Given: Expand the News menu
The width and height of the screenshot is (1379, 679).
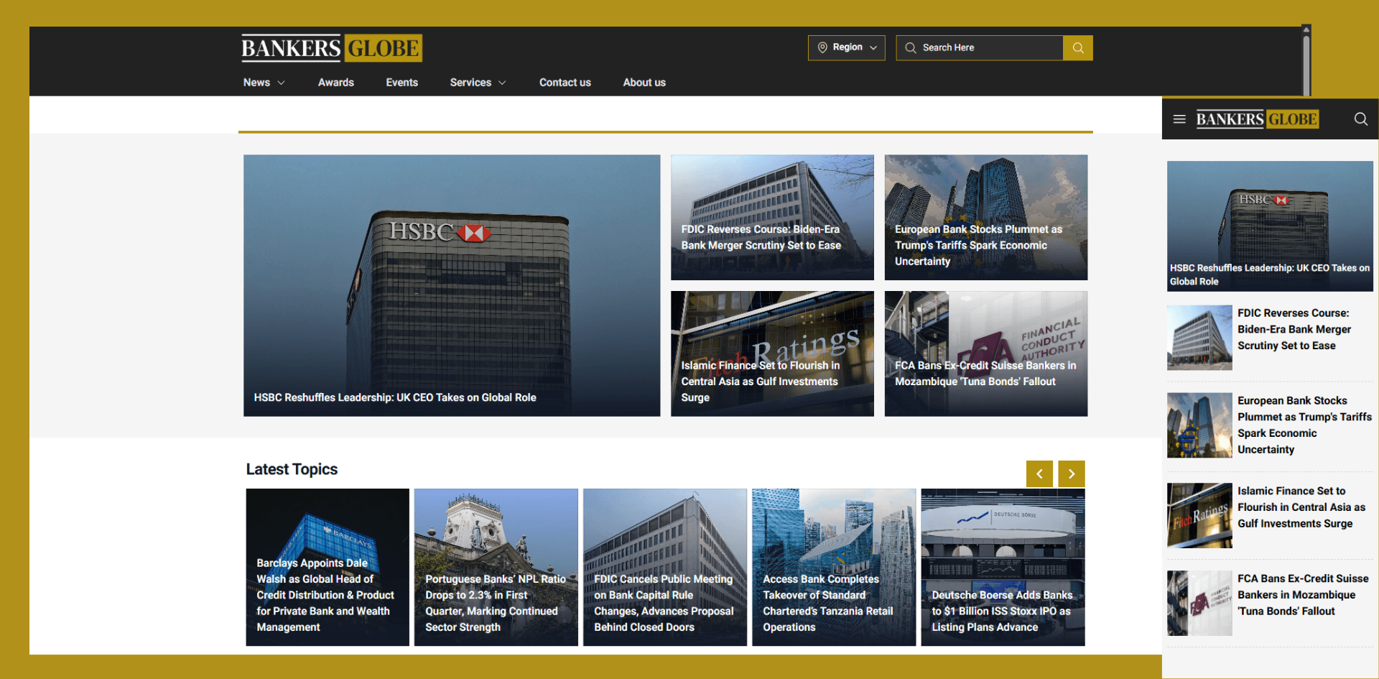Looking at the screenshot, I should [264, 83].
